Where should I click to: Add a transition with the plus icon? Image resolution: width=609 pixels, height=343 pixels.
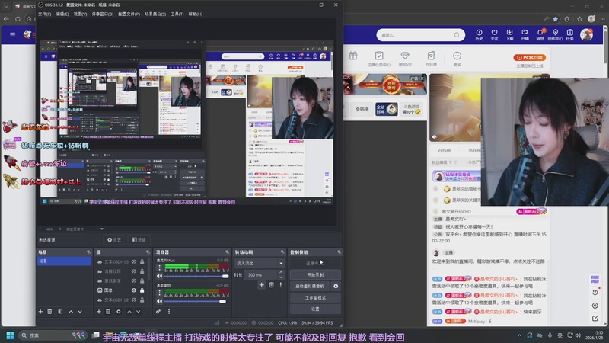click(x=261, y=285)
